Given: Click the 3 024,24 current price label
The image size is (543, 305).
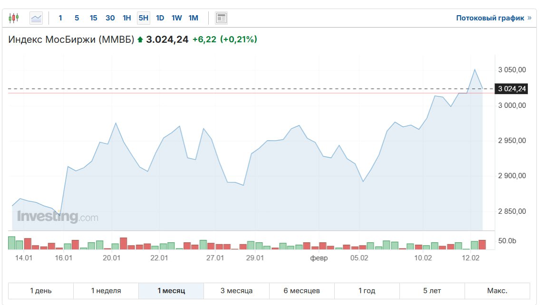Looking at the screenshot, I should [x=511, y=89].
